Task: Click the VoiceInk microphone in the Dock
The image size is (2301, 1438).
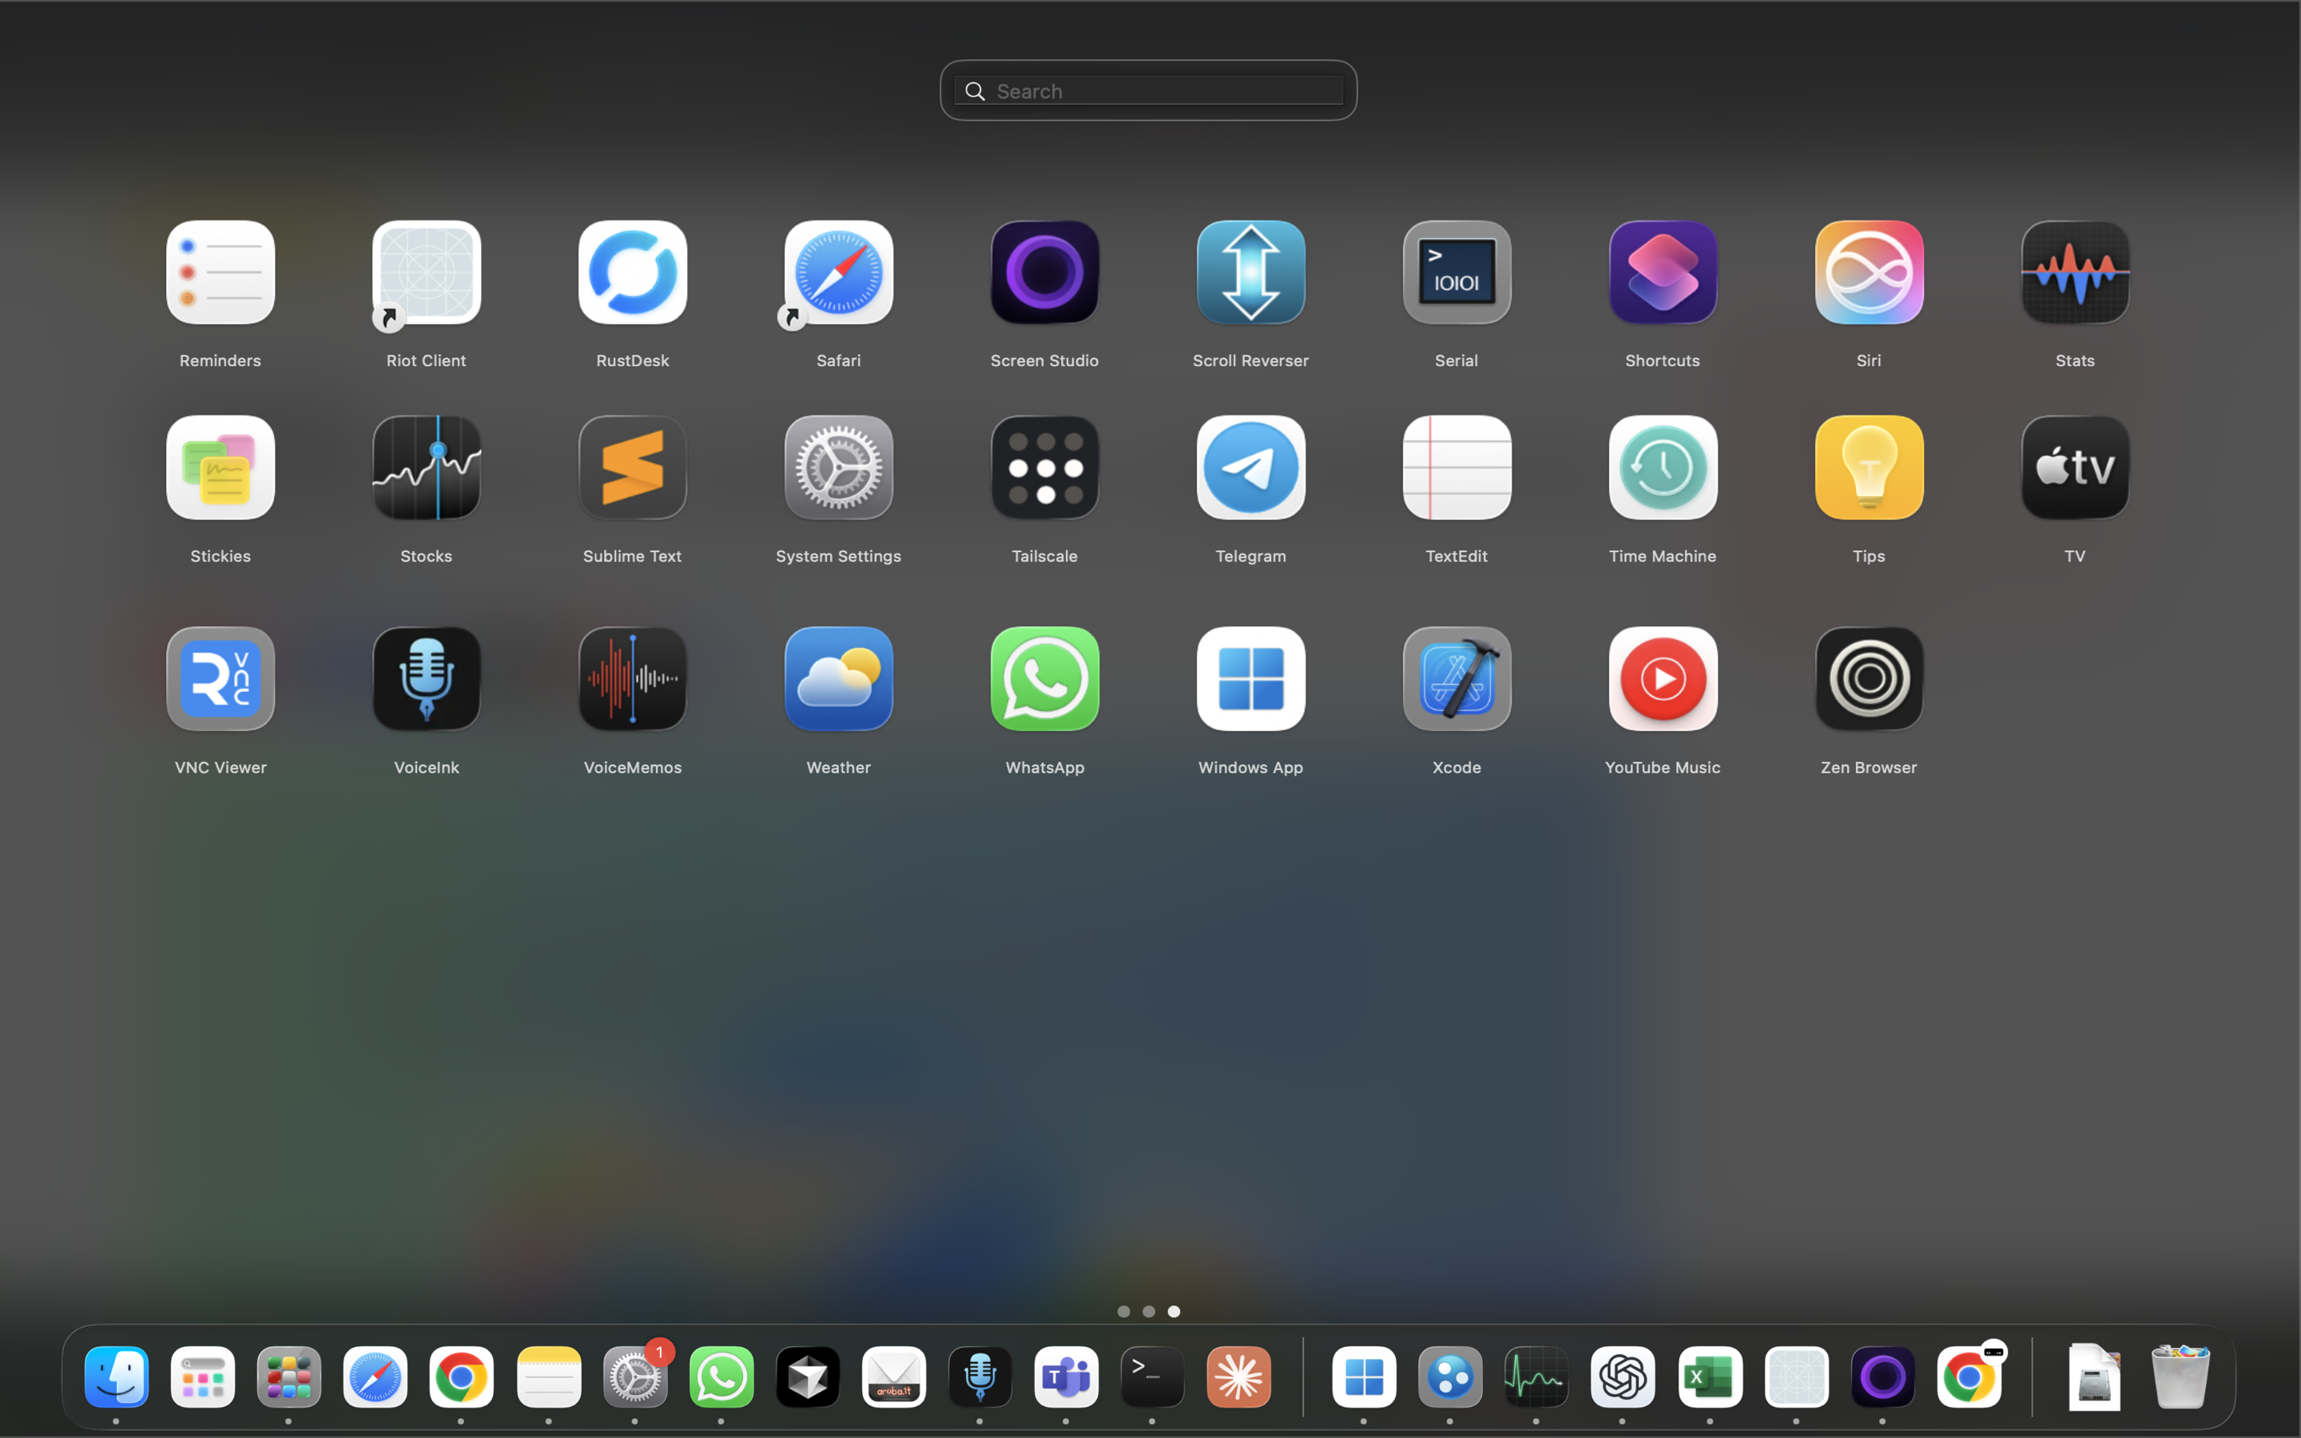Action: (980, 1377)
